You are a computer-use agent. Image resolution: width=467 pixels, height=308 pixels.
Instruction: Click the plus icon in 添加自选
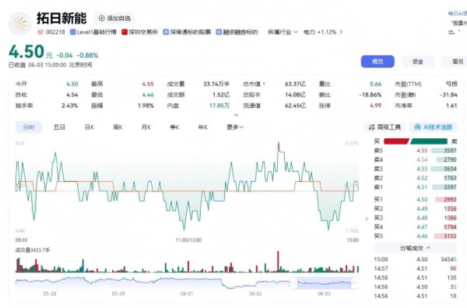102,18
